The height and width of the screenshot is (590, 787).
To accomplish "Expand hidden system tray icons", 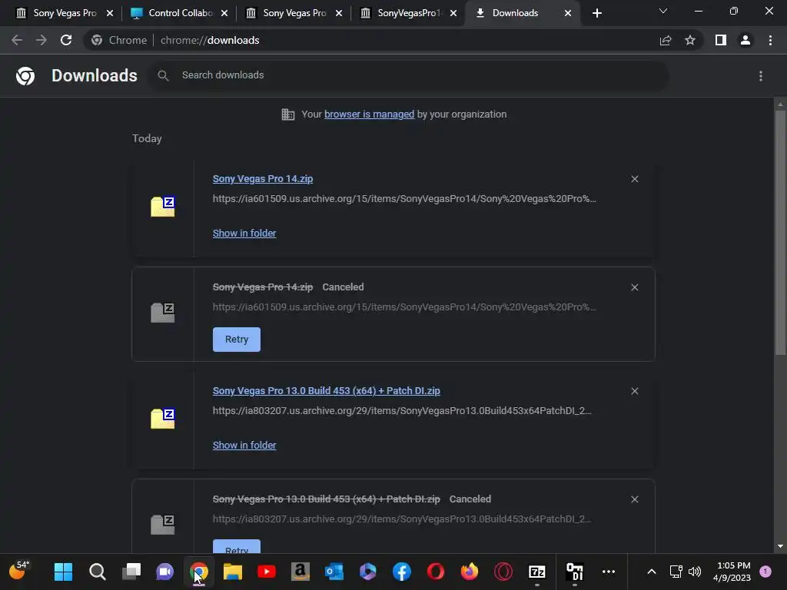I will (x=652, y=572).
